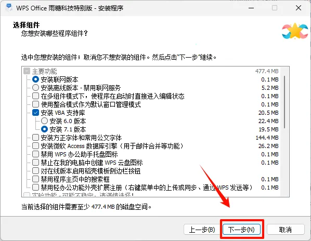Select 安装联网版本 radio button

click(35, 79)
